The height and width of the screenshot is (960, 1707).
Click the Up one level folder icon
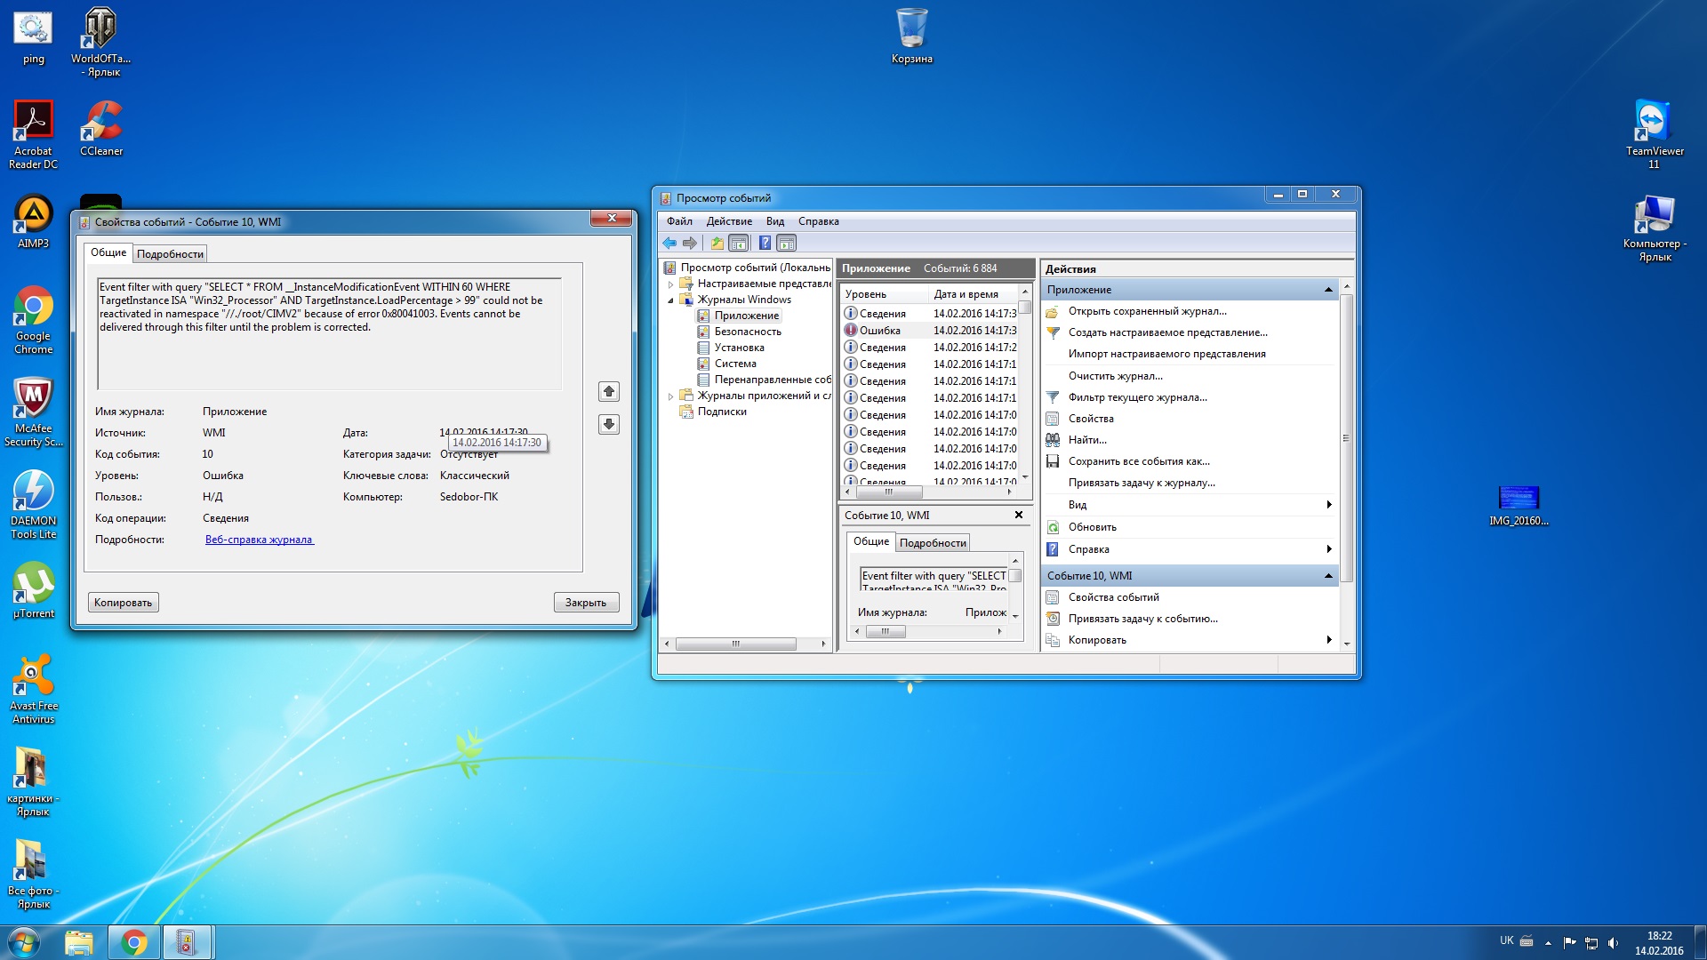tap(717, 243)
